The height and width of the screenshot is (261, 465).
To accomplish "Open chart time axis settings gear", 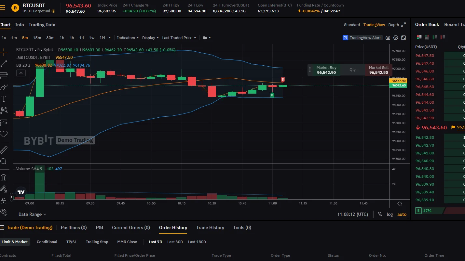I will [x=400, y=203].
